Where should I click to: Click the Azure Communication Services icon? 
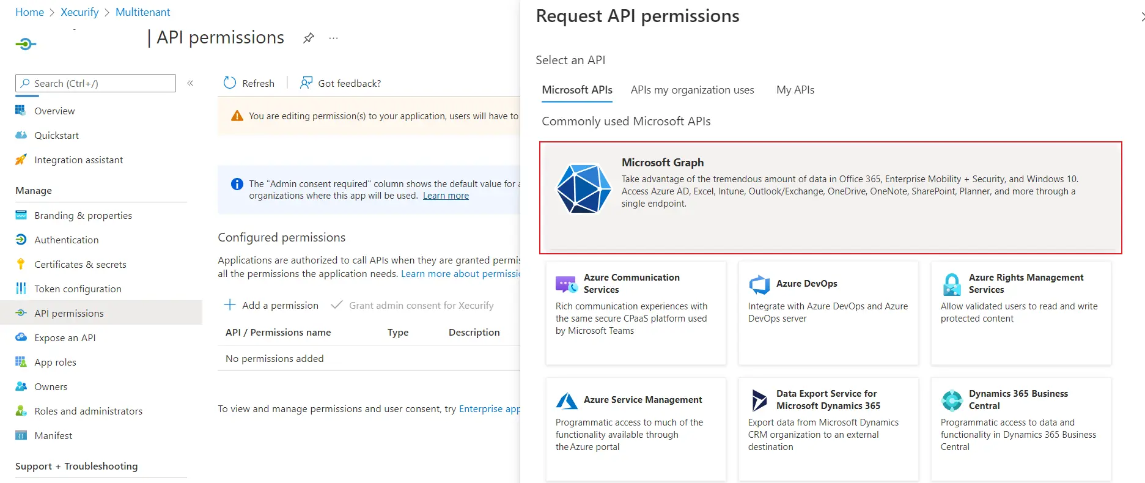[567, 284]
